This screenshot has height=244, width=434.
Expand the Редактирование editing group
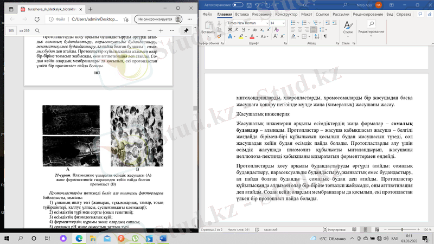click(x=371, y=33)
